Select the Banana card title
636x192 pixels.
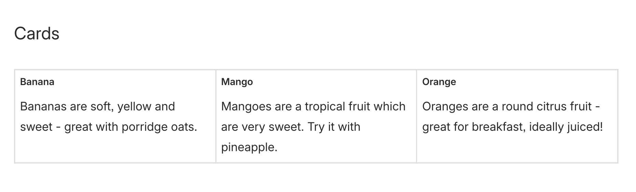37,82
